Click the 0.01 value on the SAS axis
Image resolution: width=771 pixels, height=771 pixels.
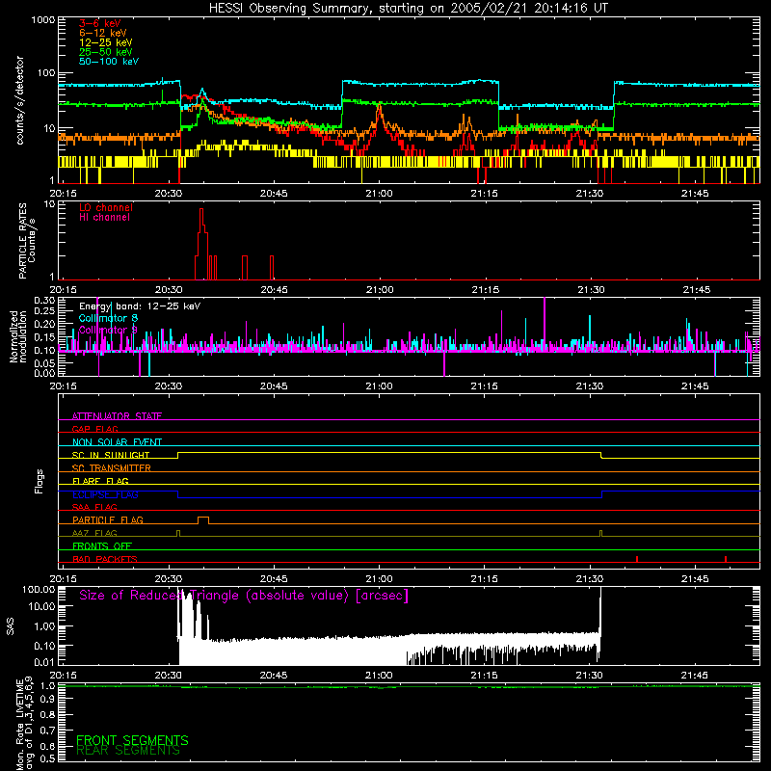point(44,662)
